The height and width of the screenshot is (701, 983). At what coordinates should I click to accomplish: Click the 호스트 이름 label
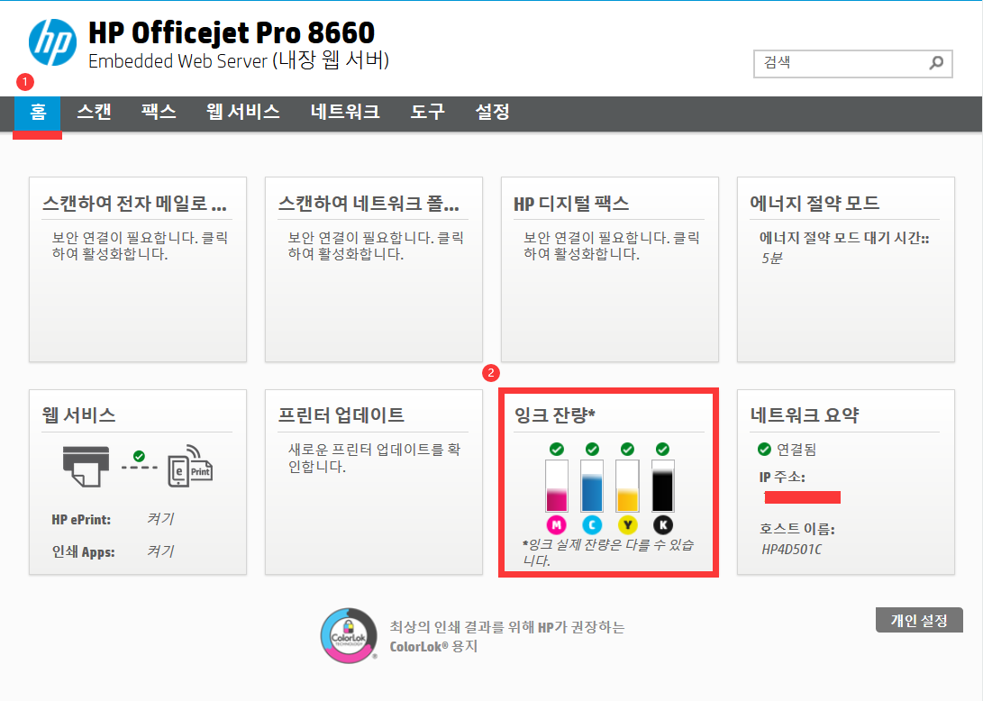796,529
